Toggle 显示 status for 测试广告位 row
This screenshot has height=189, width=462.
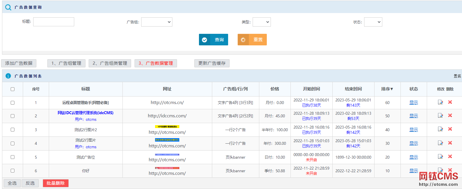pos(413,157)
